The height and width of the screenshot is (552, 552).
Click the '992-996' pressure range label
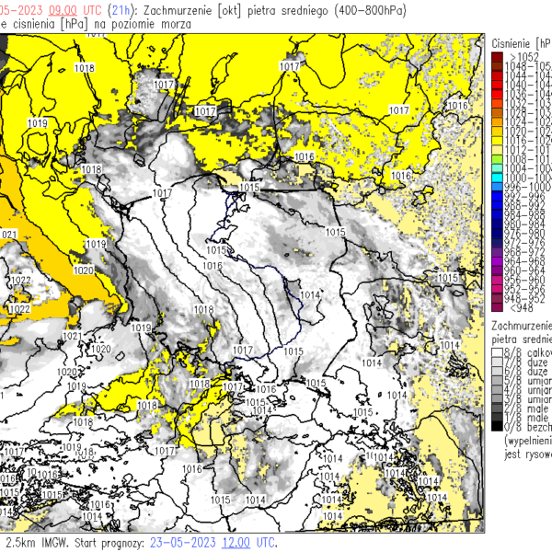pyautogui.click(x=523, y=196)
